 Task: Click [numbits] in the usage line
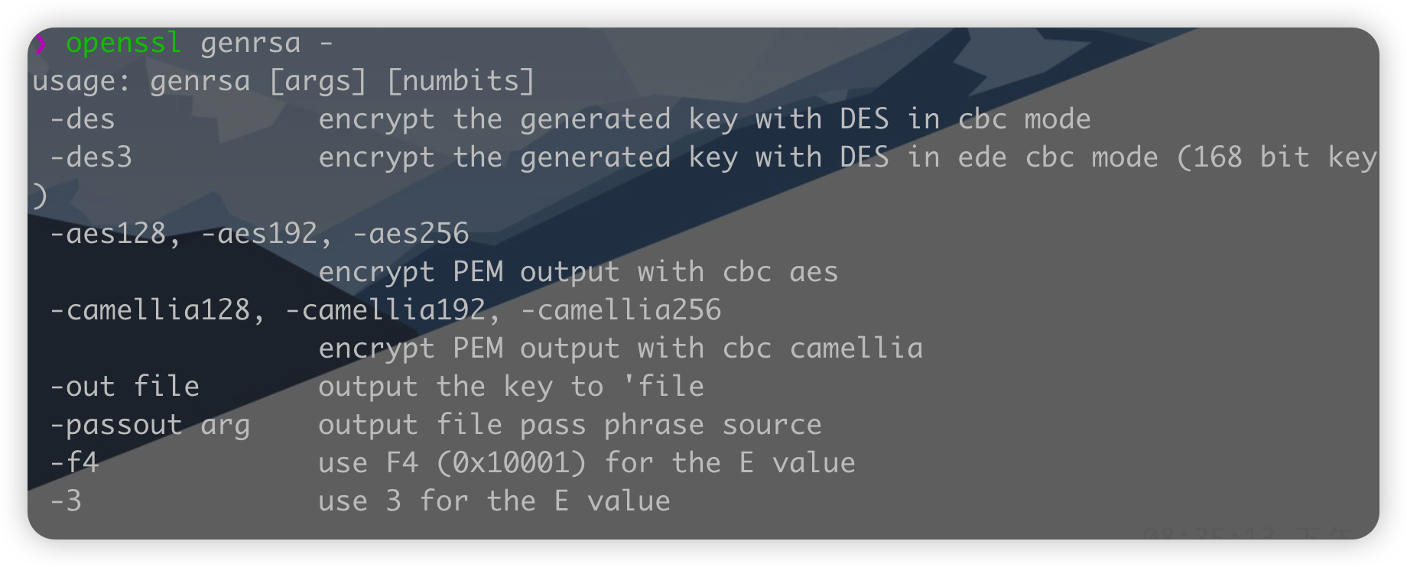[460, 81]
